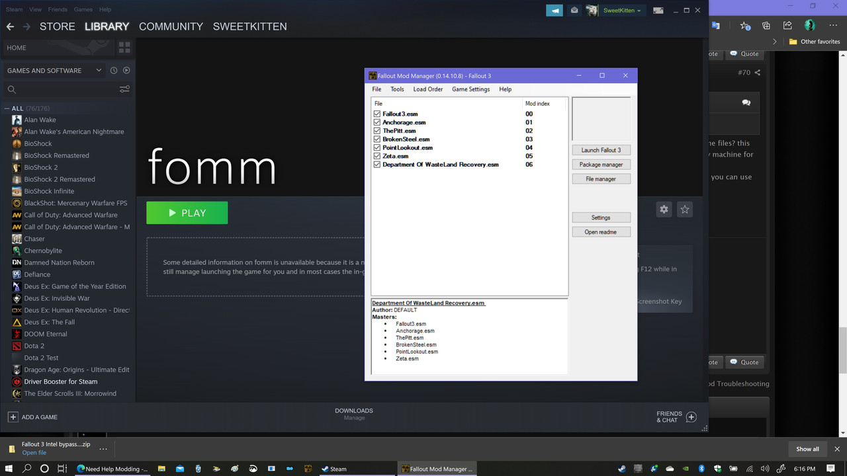Open Steam STORE section

point(57,26)
